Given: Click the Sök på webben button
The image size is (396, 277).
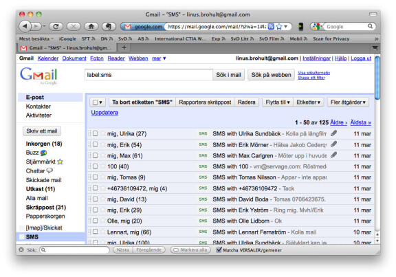Looking at the screenshot, I should [272, 75].
